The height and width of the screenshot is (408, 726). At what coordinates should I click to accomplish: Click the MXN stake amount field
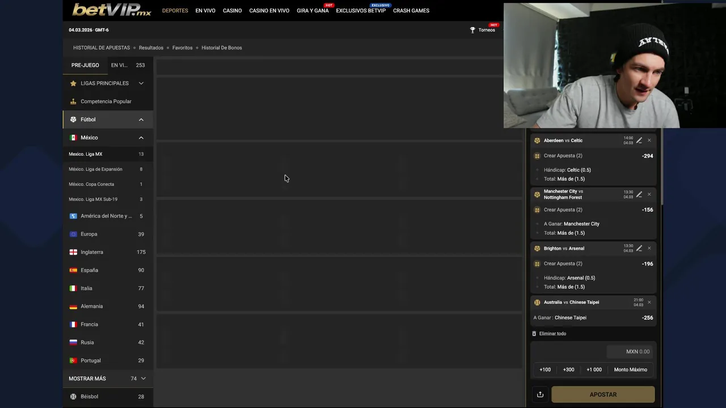point(630,352)
